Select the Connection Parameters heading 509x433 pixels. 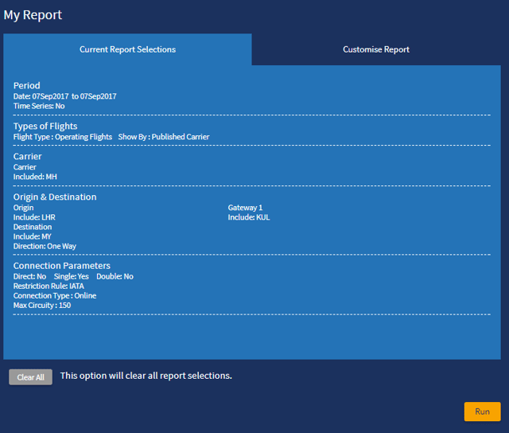61,266
